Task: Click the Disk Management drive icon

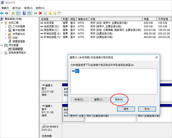Action: click(x=10, y=49)
